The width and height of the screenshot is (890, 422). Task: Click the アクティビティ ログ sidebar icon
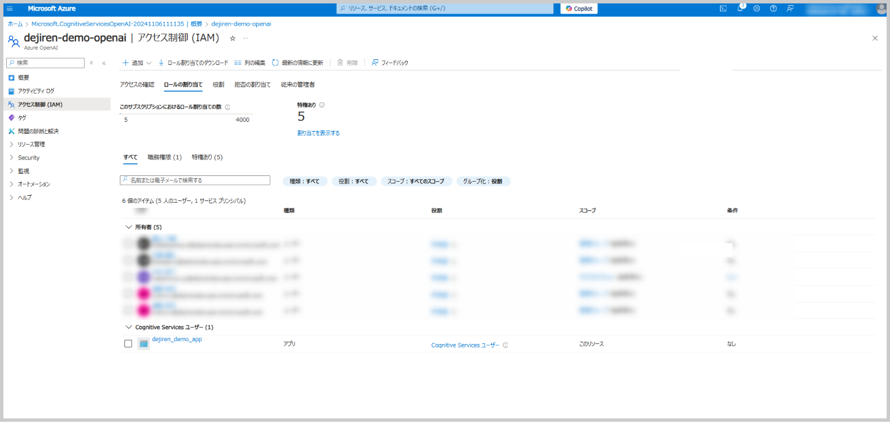point(11,91)
